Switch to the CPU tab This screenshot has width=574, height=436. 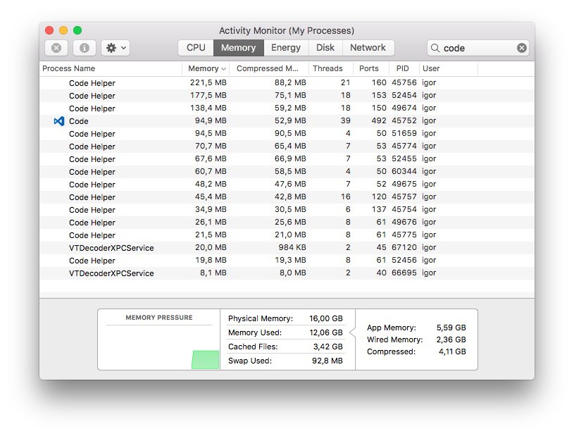click(196, 48)
